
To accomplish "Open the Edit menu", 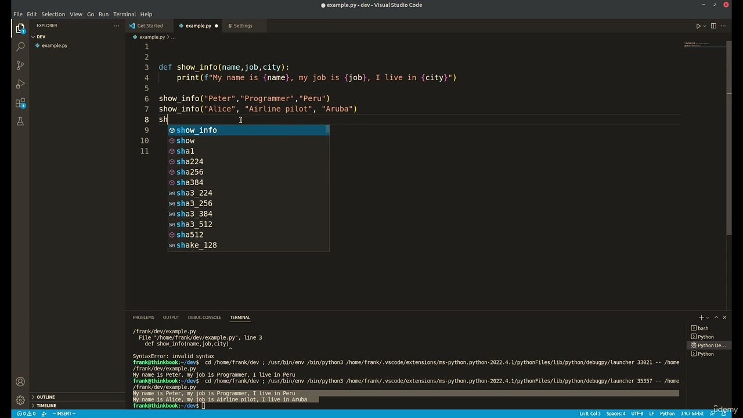I will tap(32, 14).
